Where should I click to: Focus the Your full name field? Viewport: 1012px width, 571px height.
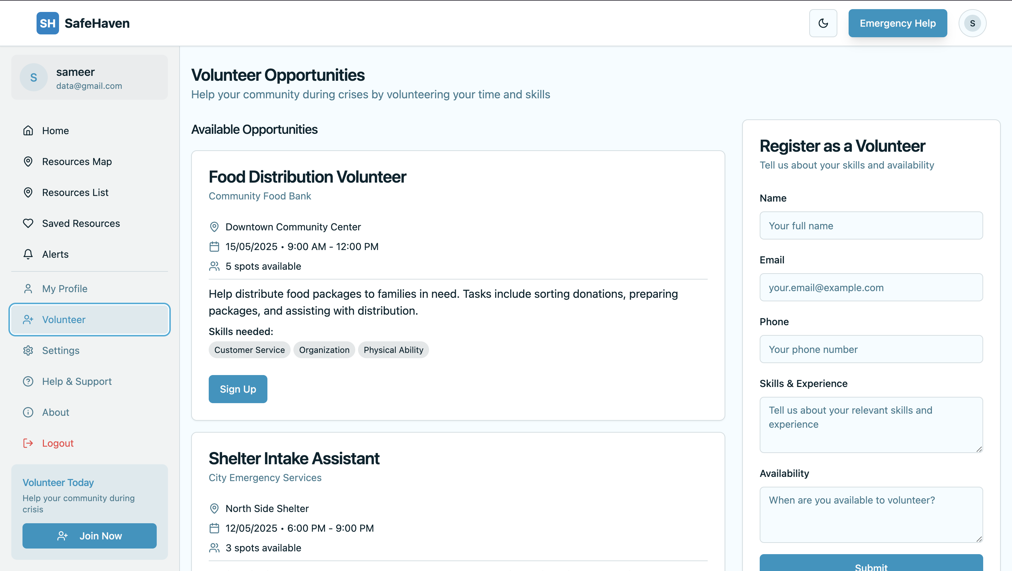coord(871,225)
